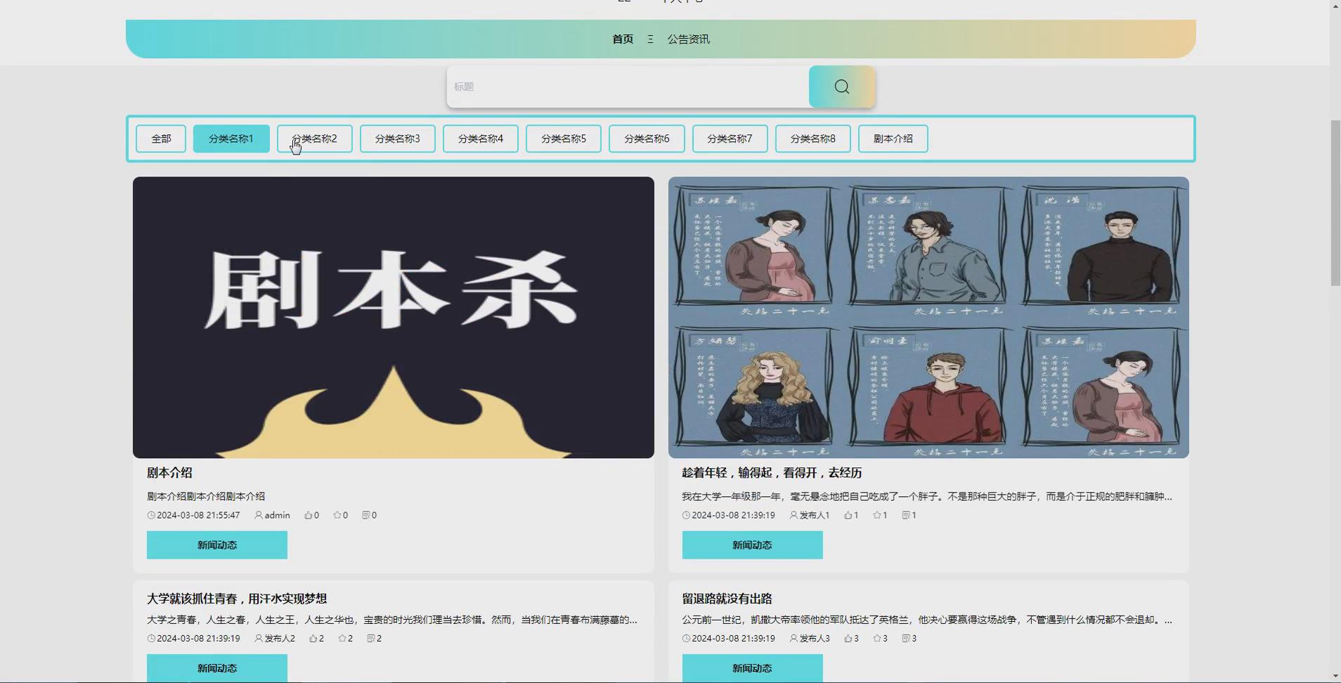The height and width of the screenshot is (683, 1341).
Task: Click the comment icon under 大学就该抓住青春
Action: 371,638
